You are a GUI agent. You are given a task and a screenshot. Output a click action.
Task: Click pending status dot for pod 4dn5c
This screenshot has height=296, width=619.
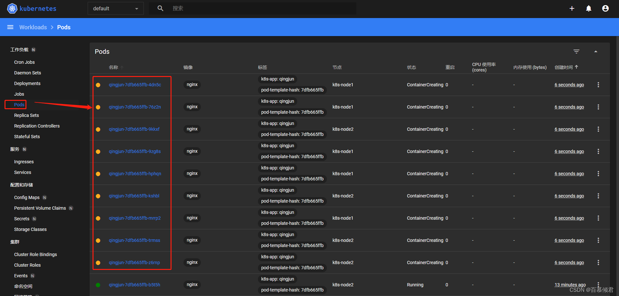pos(98,85)
